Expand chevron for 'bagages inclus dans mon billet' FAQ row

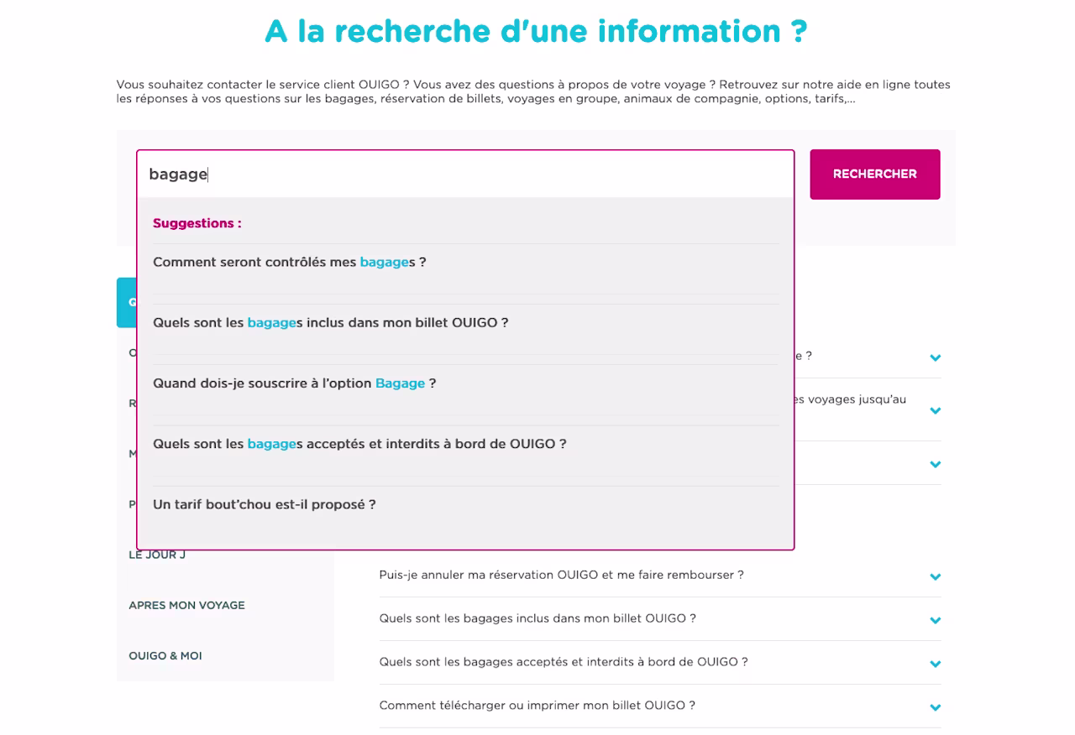(x=935, y=620)
